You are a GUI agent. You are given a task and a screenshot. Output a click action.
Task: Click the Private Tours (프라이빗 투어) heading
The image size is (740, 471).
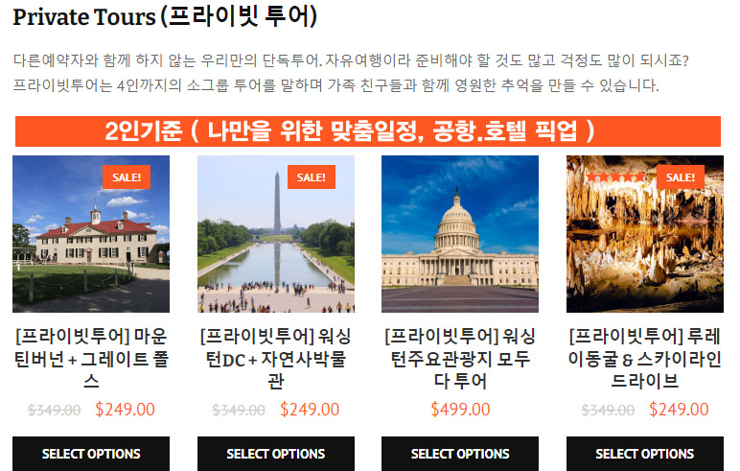[x=165, y=17]
